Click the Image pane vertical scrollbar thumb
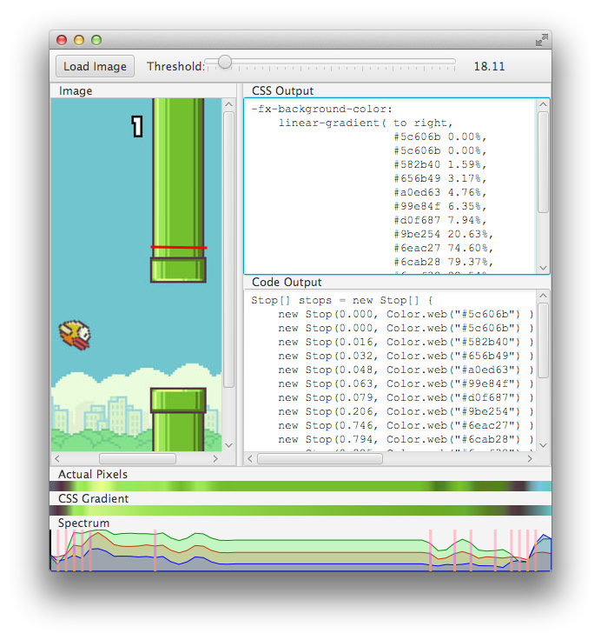 coord(228,250)
